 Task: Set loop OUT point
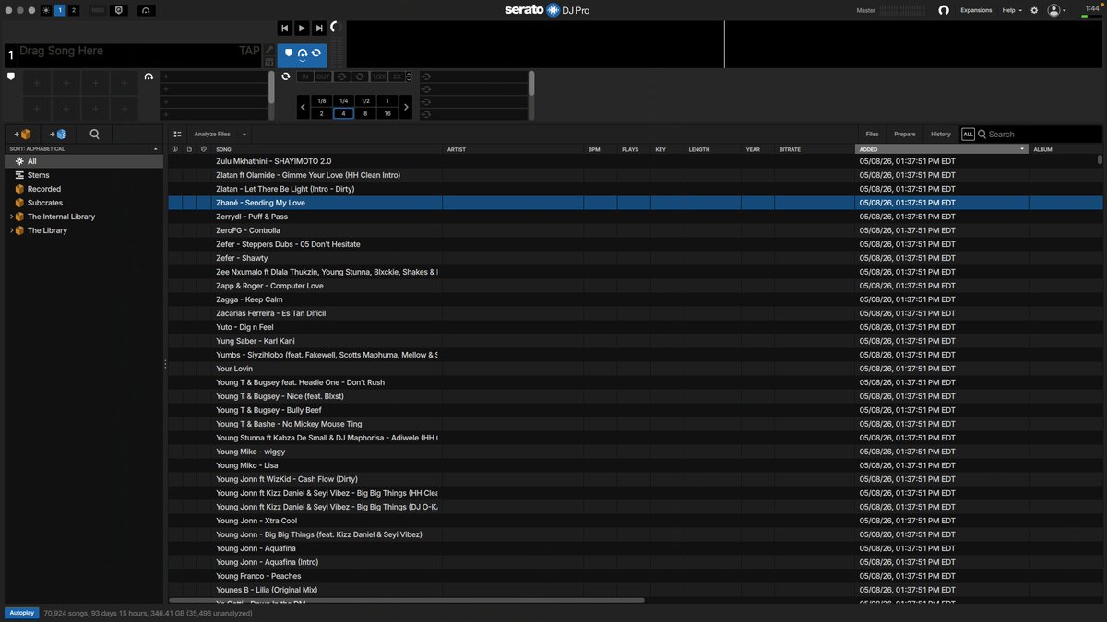tap(324, 77)
